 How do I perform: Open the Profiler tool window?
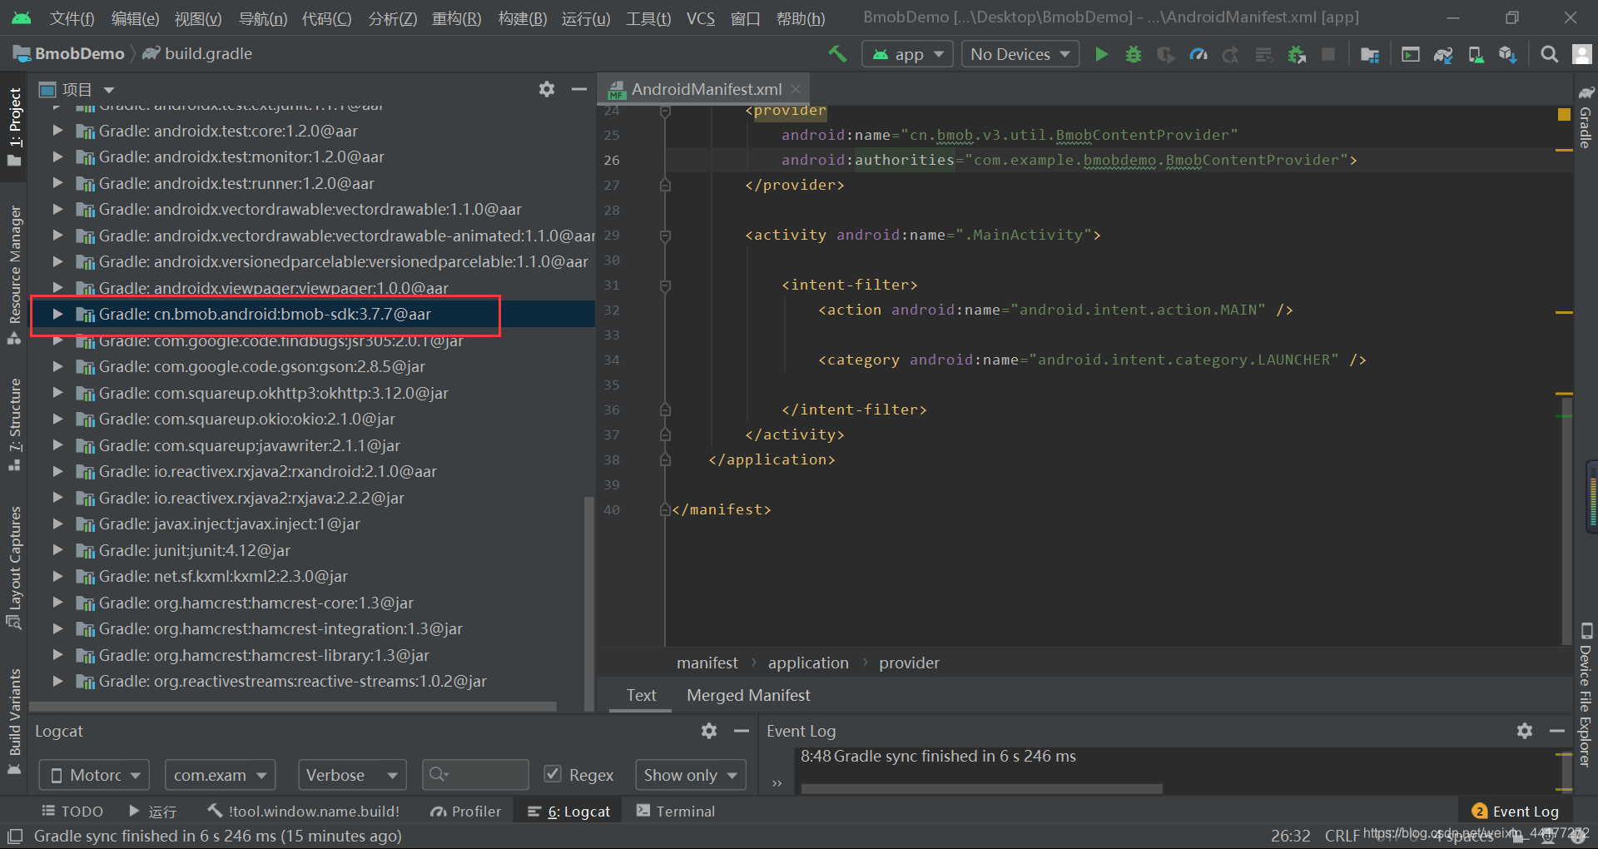[465, 811]
